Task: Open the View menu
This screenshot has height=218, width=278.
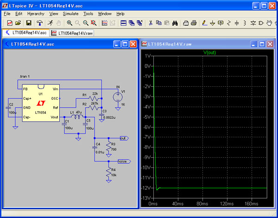Action: [54, 13]
